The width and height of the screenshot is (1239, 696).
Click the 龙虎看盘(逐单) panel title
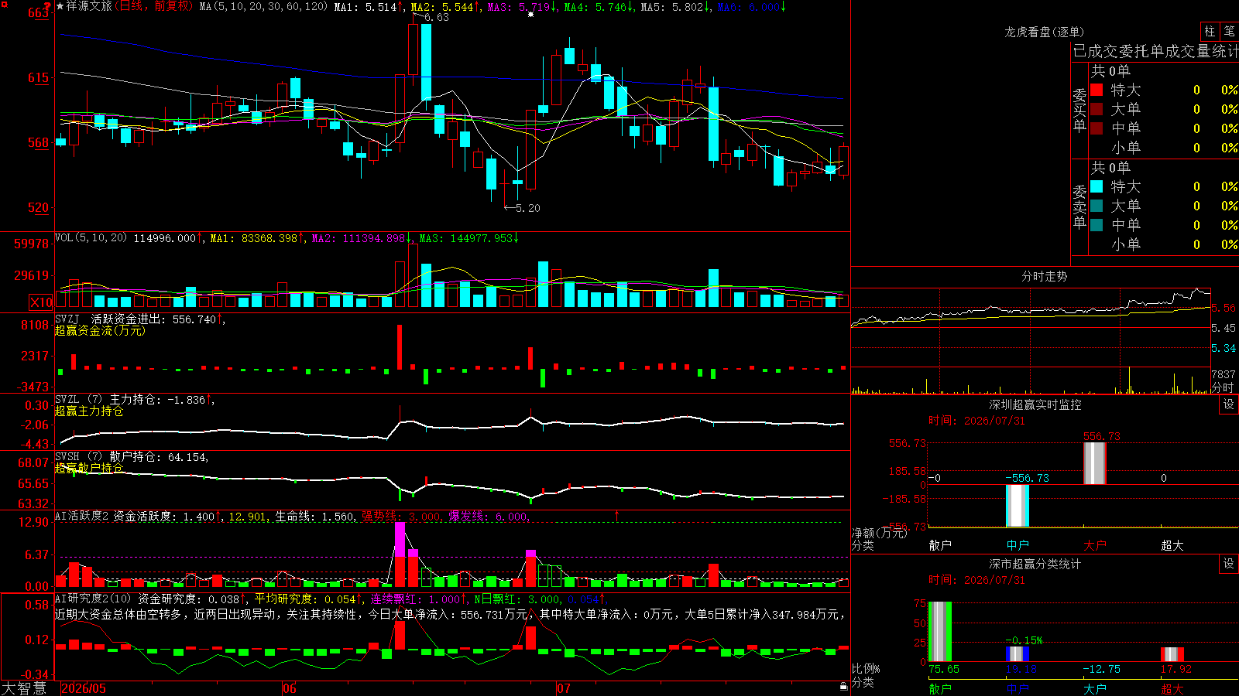pyautogui.click(x=1044, y=32)
